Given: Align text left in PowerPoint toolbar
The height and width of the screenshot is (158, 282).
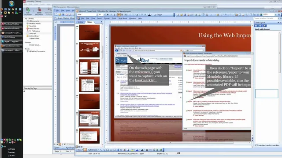Looking at the screenshot, I should [x=119, y=14].
